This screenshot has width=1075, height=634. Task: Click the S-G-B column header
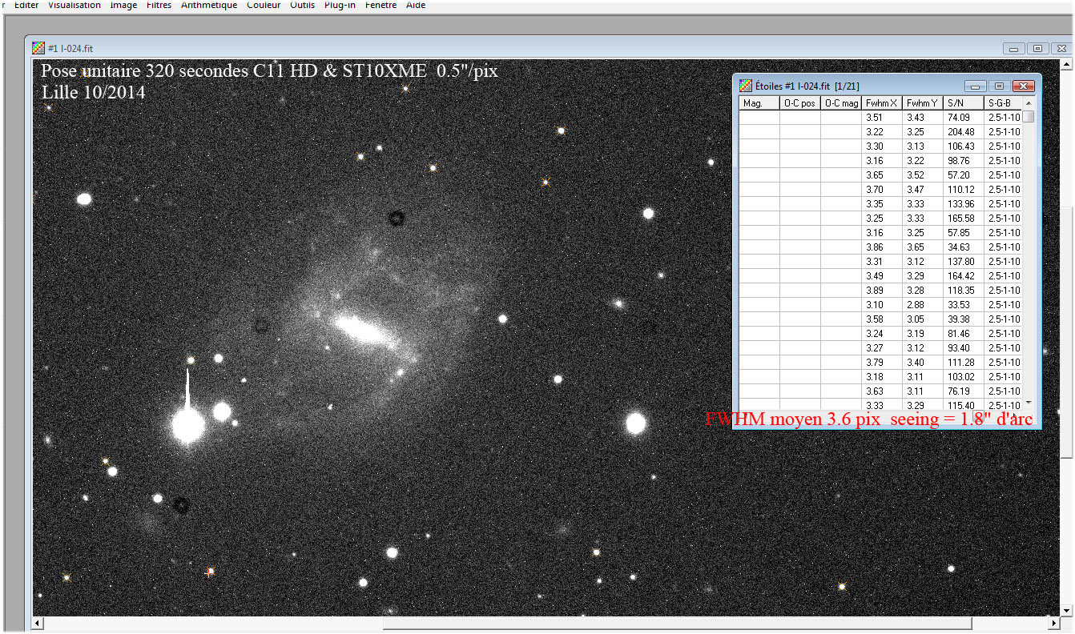(x=1004, y=103)
